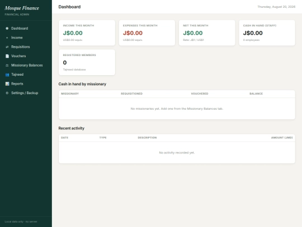This screenshot has width=302, height=227.
Task: Click the Amount (JMD) column header
Action: pyautogui.click(x=282, y=138)
